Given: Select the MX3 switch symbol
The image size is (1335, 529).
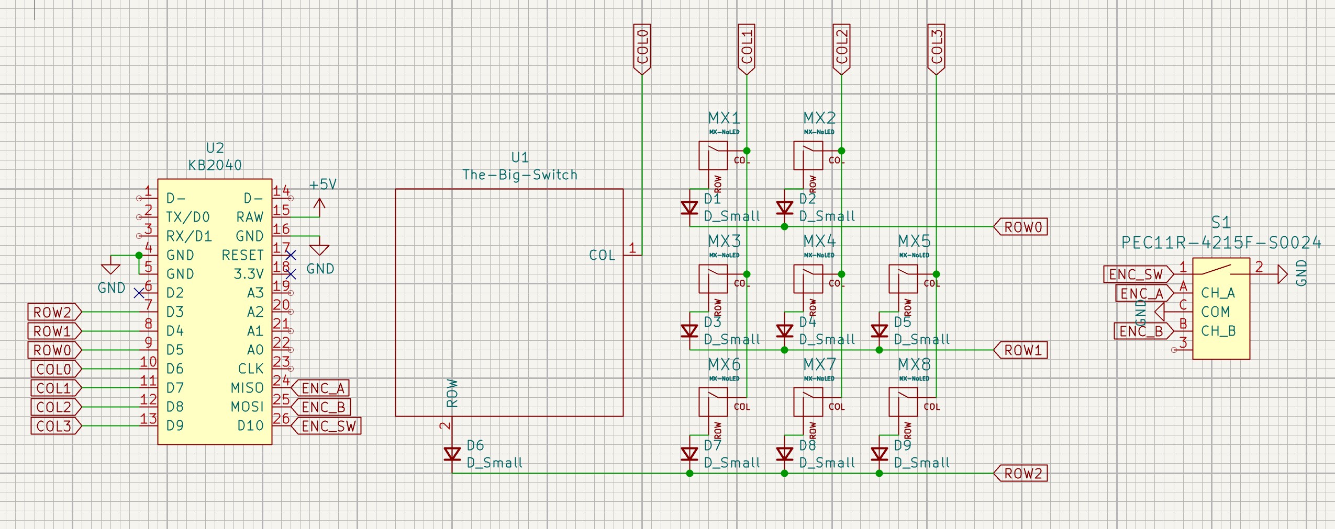Looking at the screenshot, I should click(713, 279).
